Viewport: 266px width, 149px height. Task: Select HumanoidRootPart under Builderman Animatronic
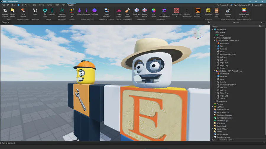[228, 54]
